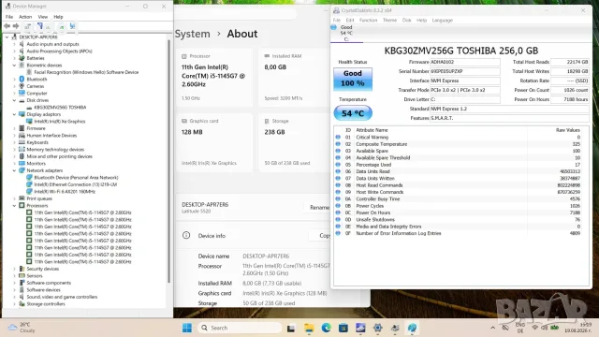Click the taskbar Search box
The image size is (599, 337).
240,328
